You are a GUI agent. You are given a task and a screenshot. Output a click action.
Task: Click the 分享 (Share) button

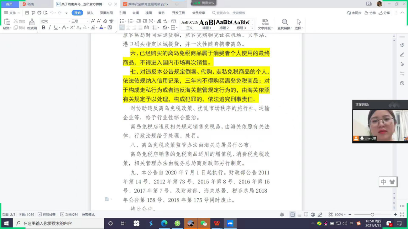[x=384, y=13]
